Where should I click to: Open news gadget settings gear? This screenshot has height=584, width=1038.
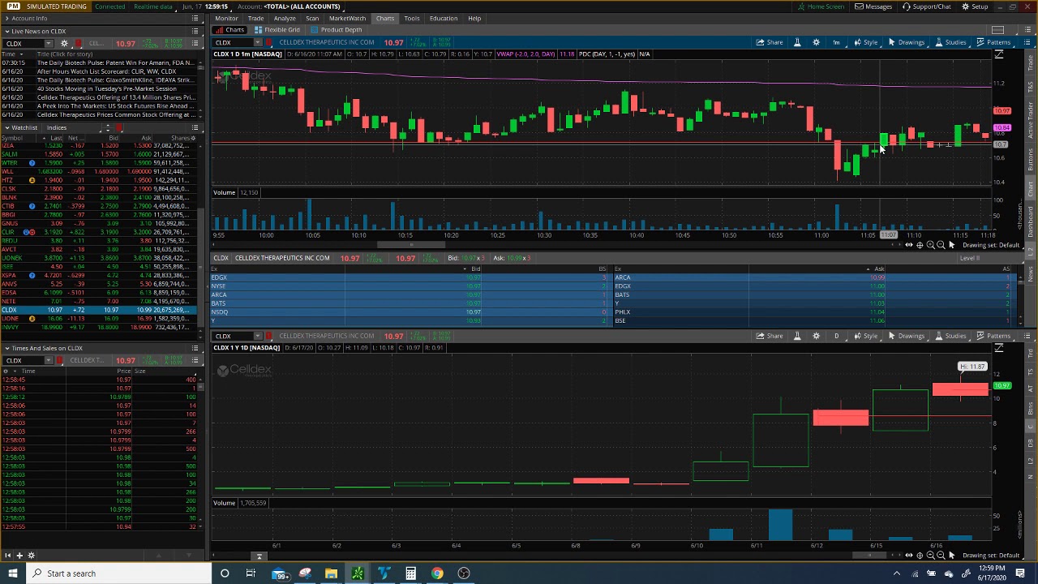[x=64, y=43]
